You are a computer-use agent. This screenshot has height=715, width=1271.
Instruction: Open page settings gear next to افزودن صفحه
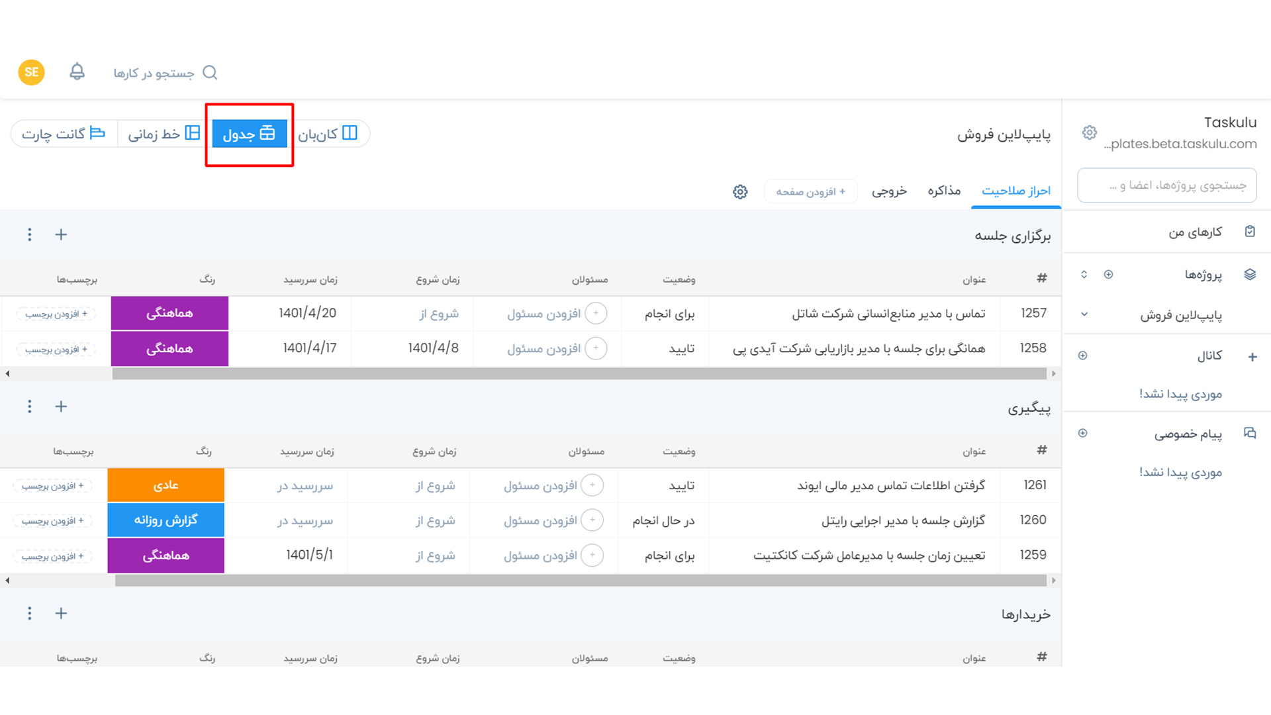740,192
